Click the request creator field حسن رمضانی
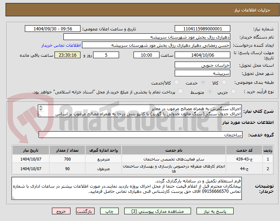280x221 pixels. click(156, 45)
